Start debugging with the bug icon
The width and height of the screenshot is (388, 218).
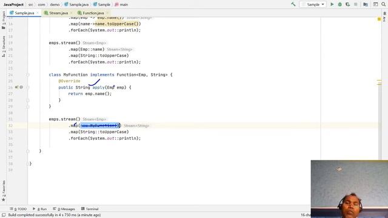click(339, 4)
